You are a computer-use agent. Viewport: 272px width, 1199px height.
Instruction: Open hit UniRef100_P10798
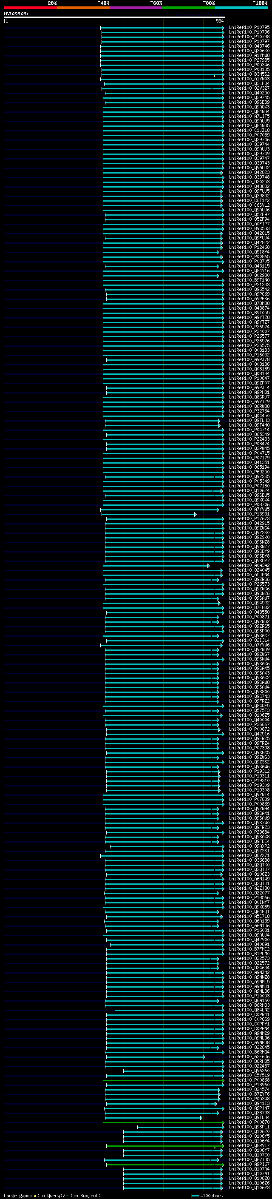tap(249, 37)
